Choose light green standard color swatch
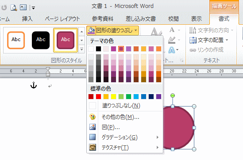This screenshot has height=160, width=243. (121, 96)
